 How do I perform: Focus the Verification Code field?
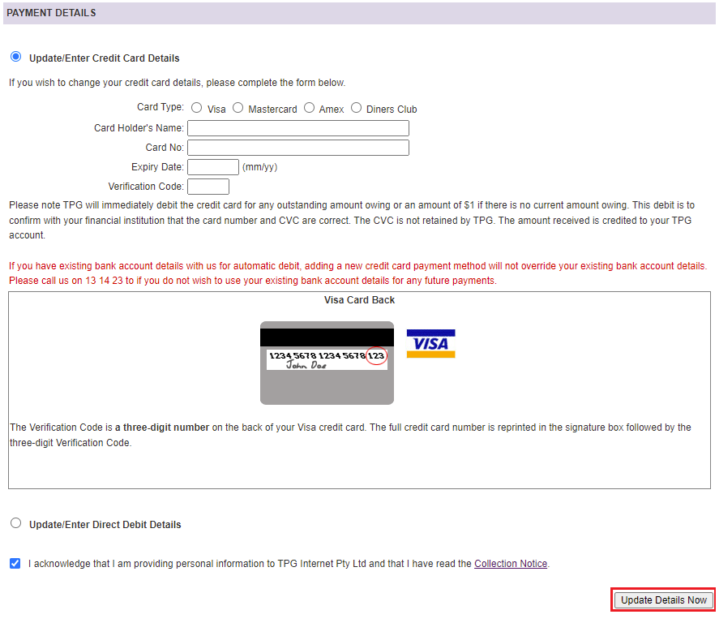(208, 187)
